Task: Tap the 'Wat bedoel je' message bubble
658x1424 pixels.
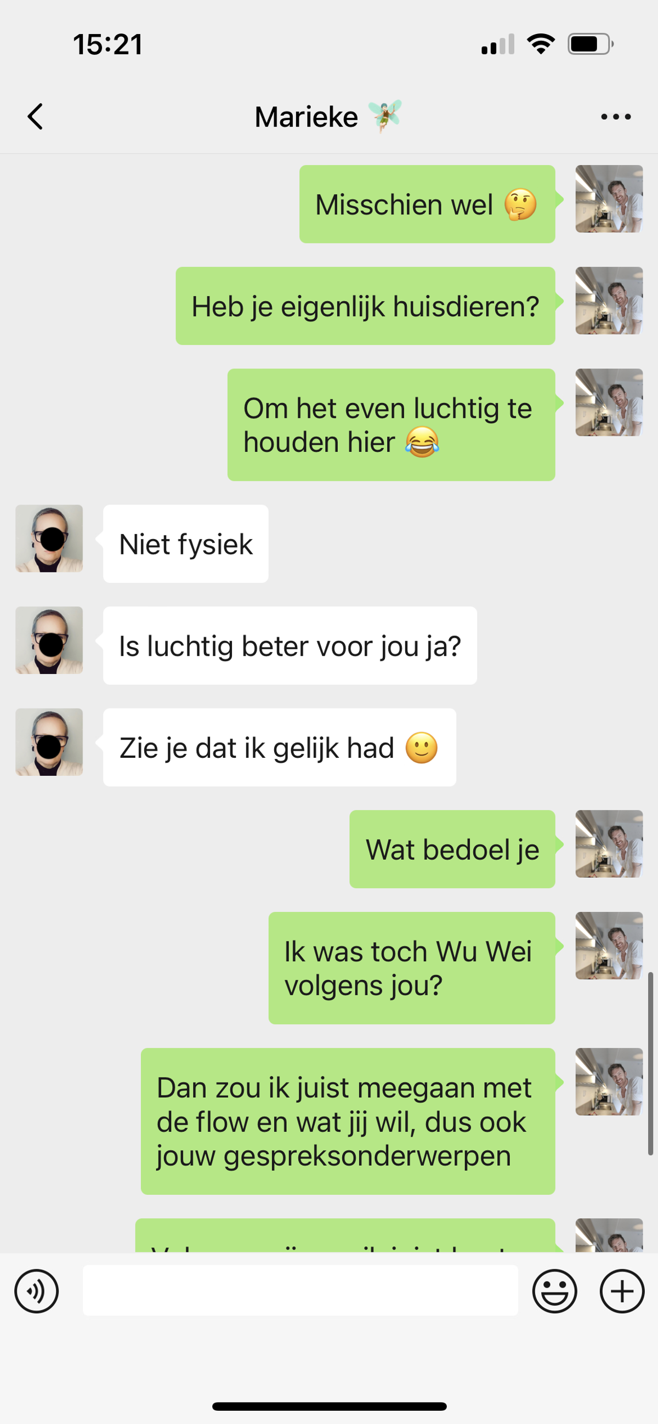Action: (x=452, y=849)
